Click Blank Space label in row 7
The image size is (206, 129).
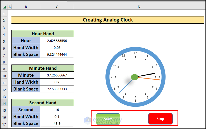point(26,54)
